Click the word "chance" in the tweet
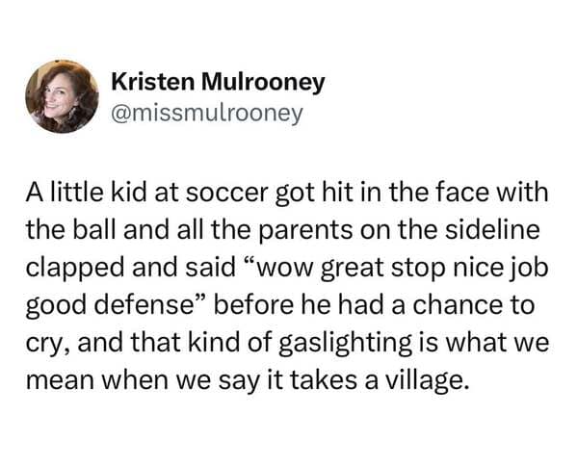The image size is (577, 467). pos(458,305)
